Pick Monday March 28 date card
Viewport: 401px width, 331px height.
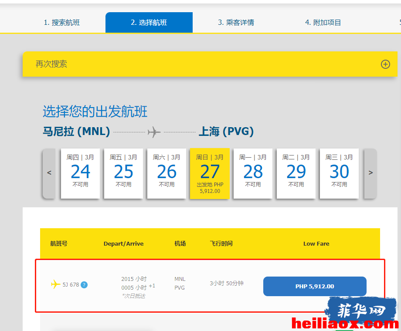(253, 173)
